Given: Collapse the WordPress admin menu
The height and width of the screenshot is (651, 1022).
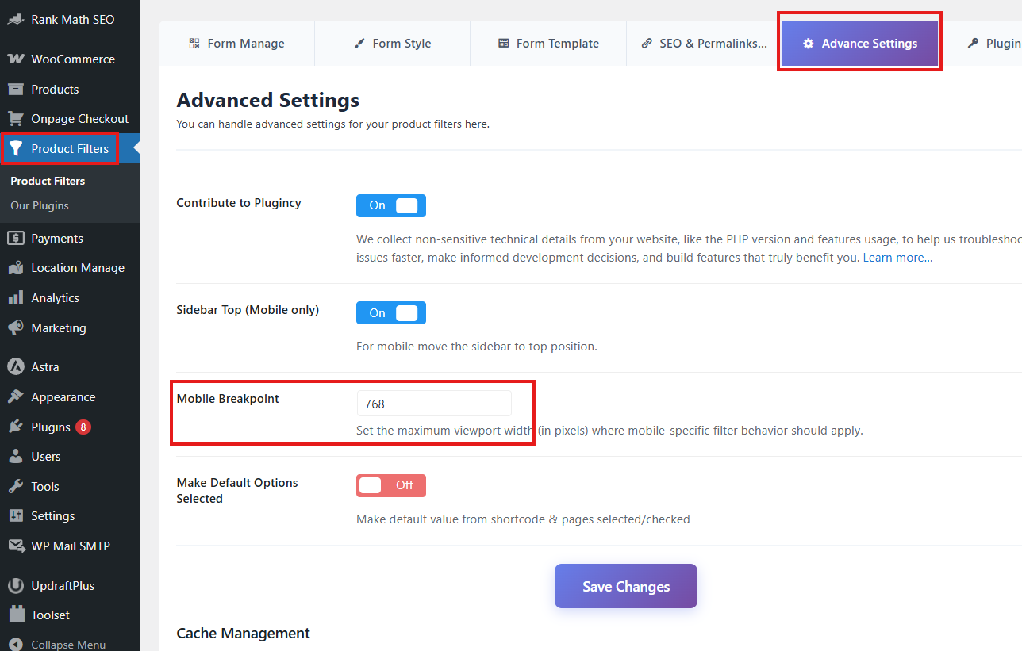Looking at the screenshot, I should pyautogui.click(x=57, y=644).
